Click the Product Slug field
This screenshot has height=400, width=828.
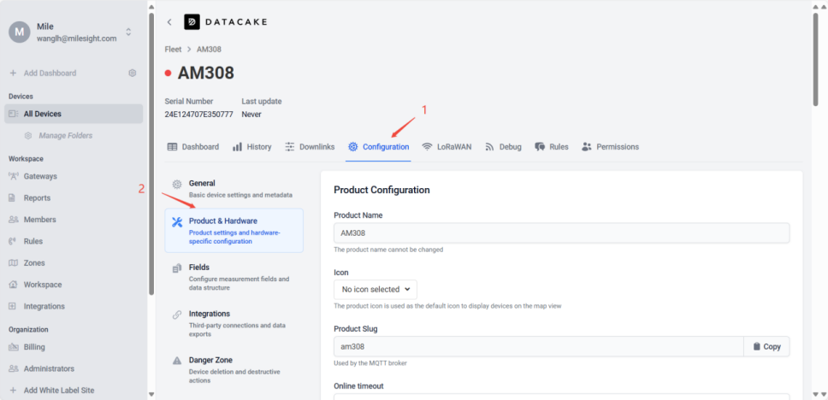tap(539, 347)
